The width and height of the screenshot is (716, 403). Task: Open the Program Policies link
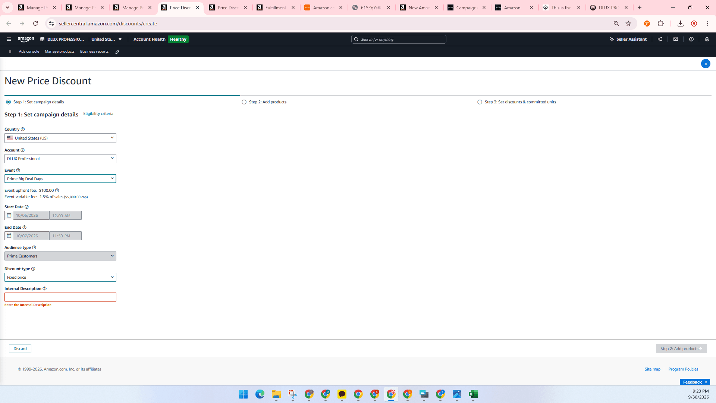pos(683,369)
